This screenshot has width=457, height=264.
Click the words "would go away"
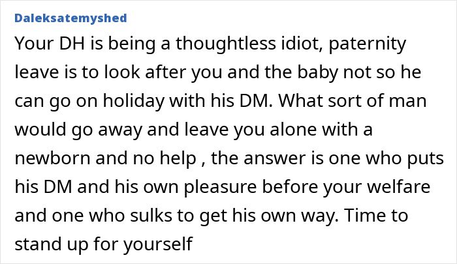(x=78, y=130)
